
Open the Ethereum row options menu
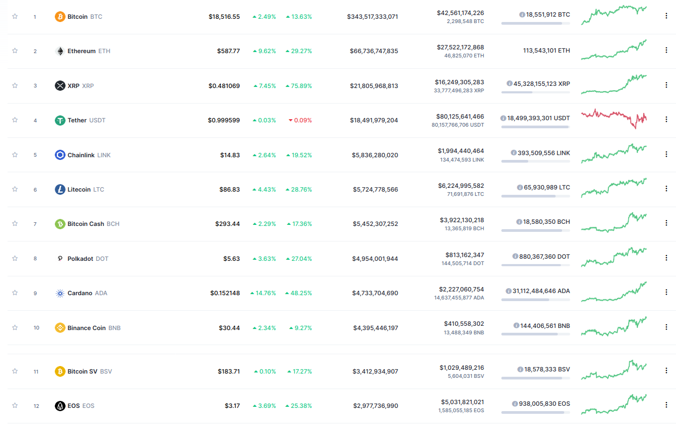tap(666, 50)
